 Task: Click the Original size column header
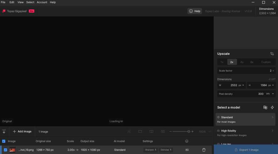point(43,141)
